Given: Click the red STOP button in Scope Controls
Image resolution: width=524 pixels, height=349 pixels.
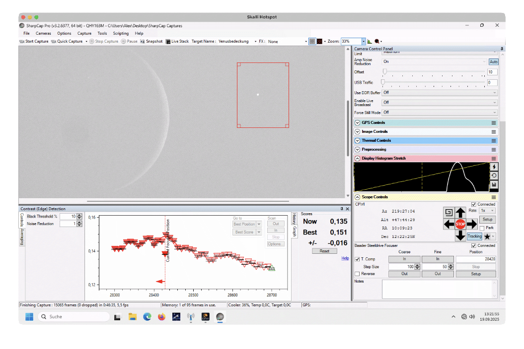Looking at the screenshot, I should pyautogui.click(x=460, y=224).
